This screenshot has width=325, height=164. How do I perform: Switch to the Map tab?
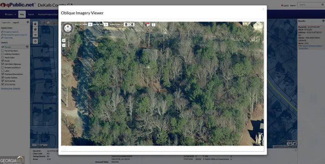(x=22, y=15)
